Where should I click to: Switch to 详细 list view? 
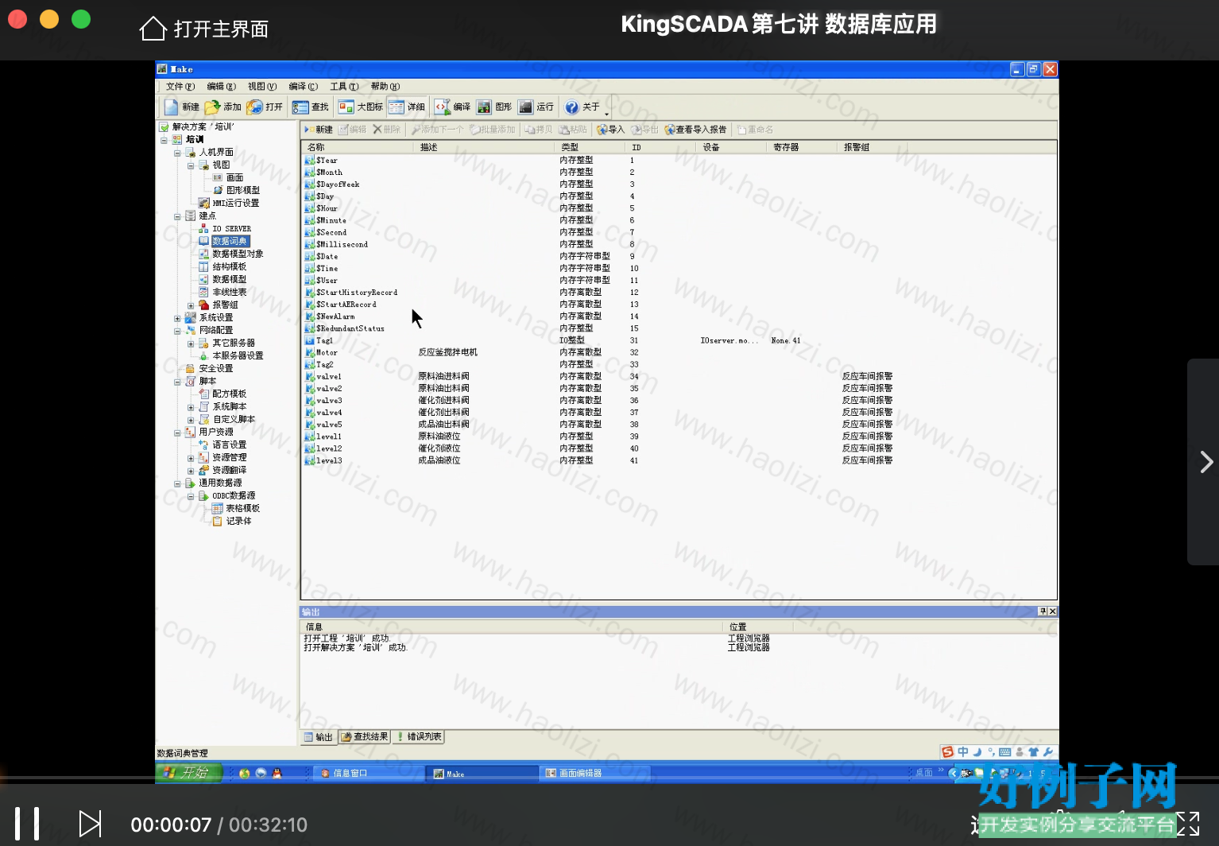coord(407,107)
